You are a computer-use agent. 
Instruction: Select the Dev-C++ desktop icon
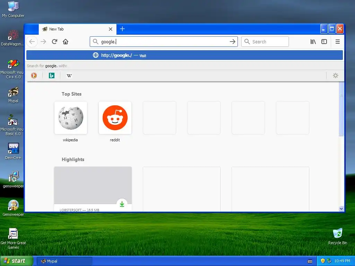tap(13, 151)
